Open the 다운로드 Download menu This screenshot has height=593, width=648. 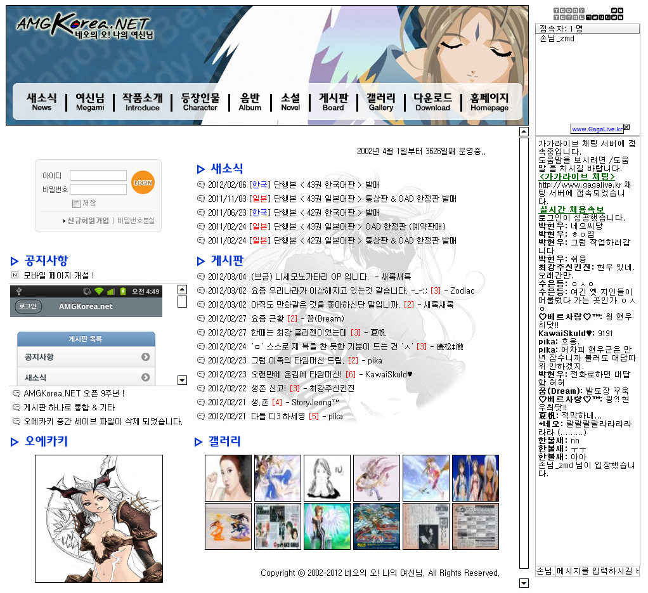tap(433, 101)
